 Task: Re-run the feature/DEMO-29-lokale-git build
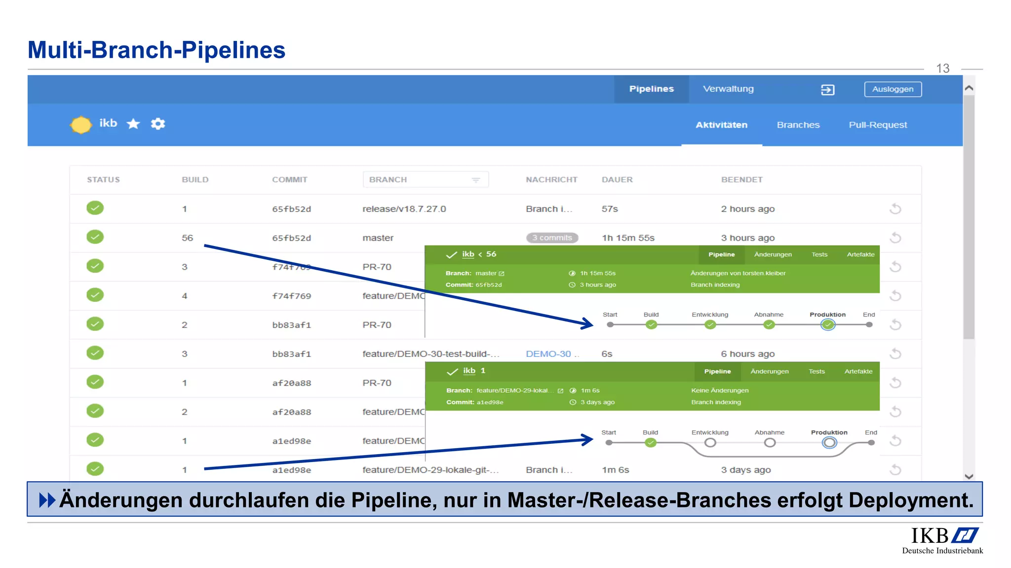coord(895,470)
